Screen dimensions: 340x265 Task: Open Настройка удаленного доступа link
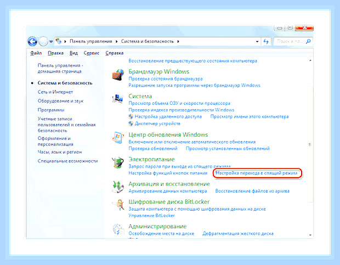pyautogui.click(x=168, y=116)
